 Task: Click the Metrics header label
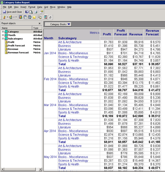pos(95,33)
